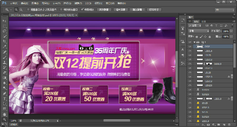
Task: Select the Healing Brush tool
Action: [4, 52]
